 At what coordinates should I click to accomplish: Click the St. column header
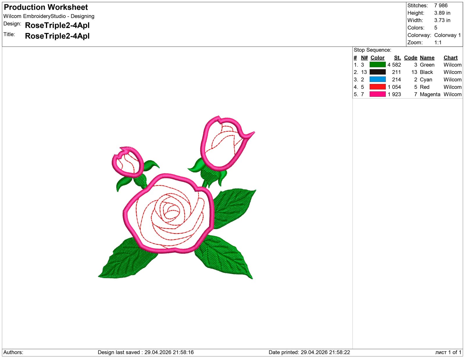point(397,58)
